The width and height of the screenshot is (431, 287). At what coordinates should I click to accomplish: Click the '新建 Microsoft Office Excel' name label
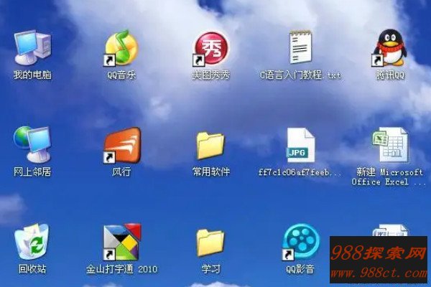tap(390, 177)
